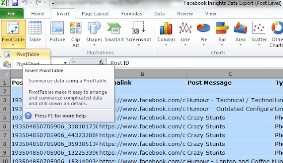Open the Undo history dropdown
The image size is (283, 163).
[31, 3]
